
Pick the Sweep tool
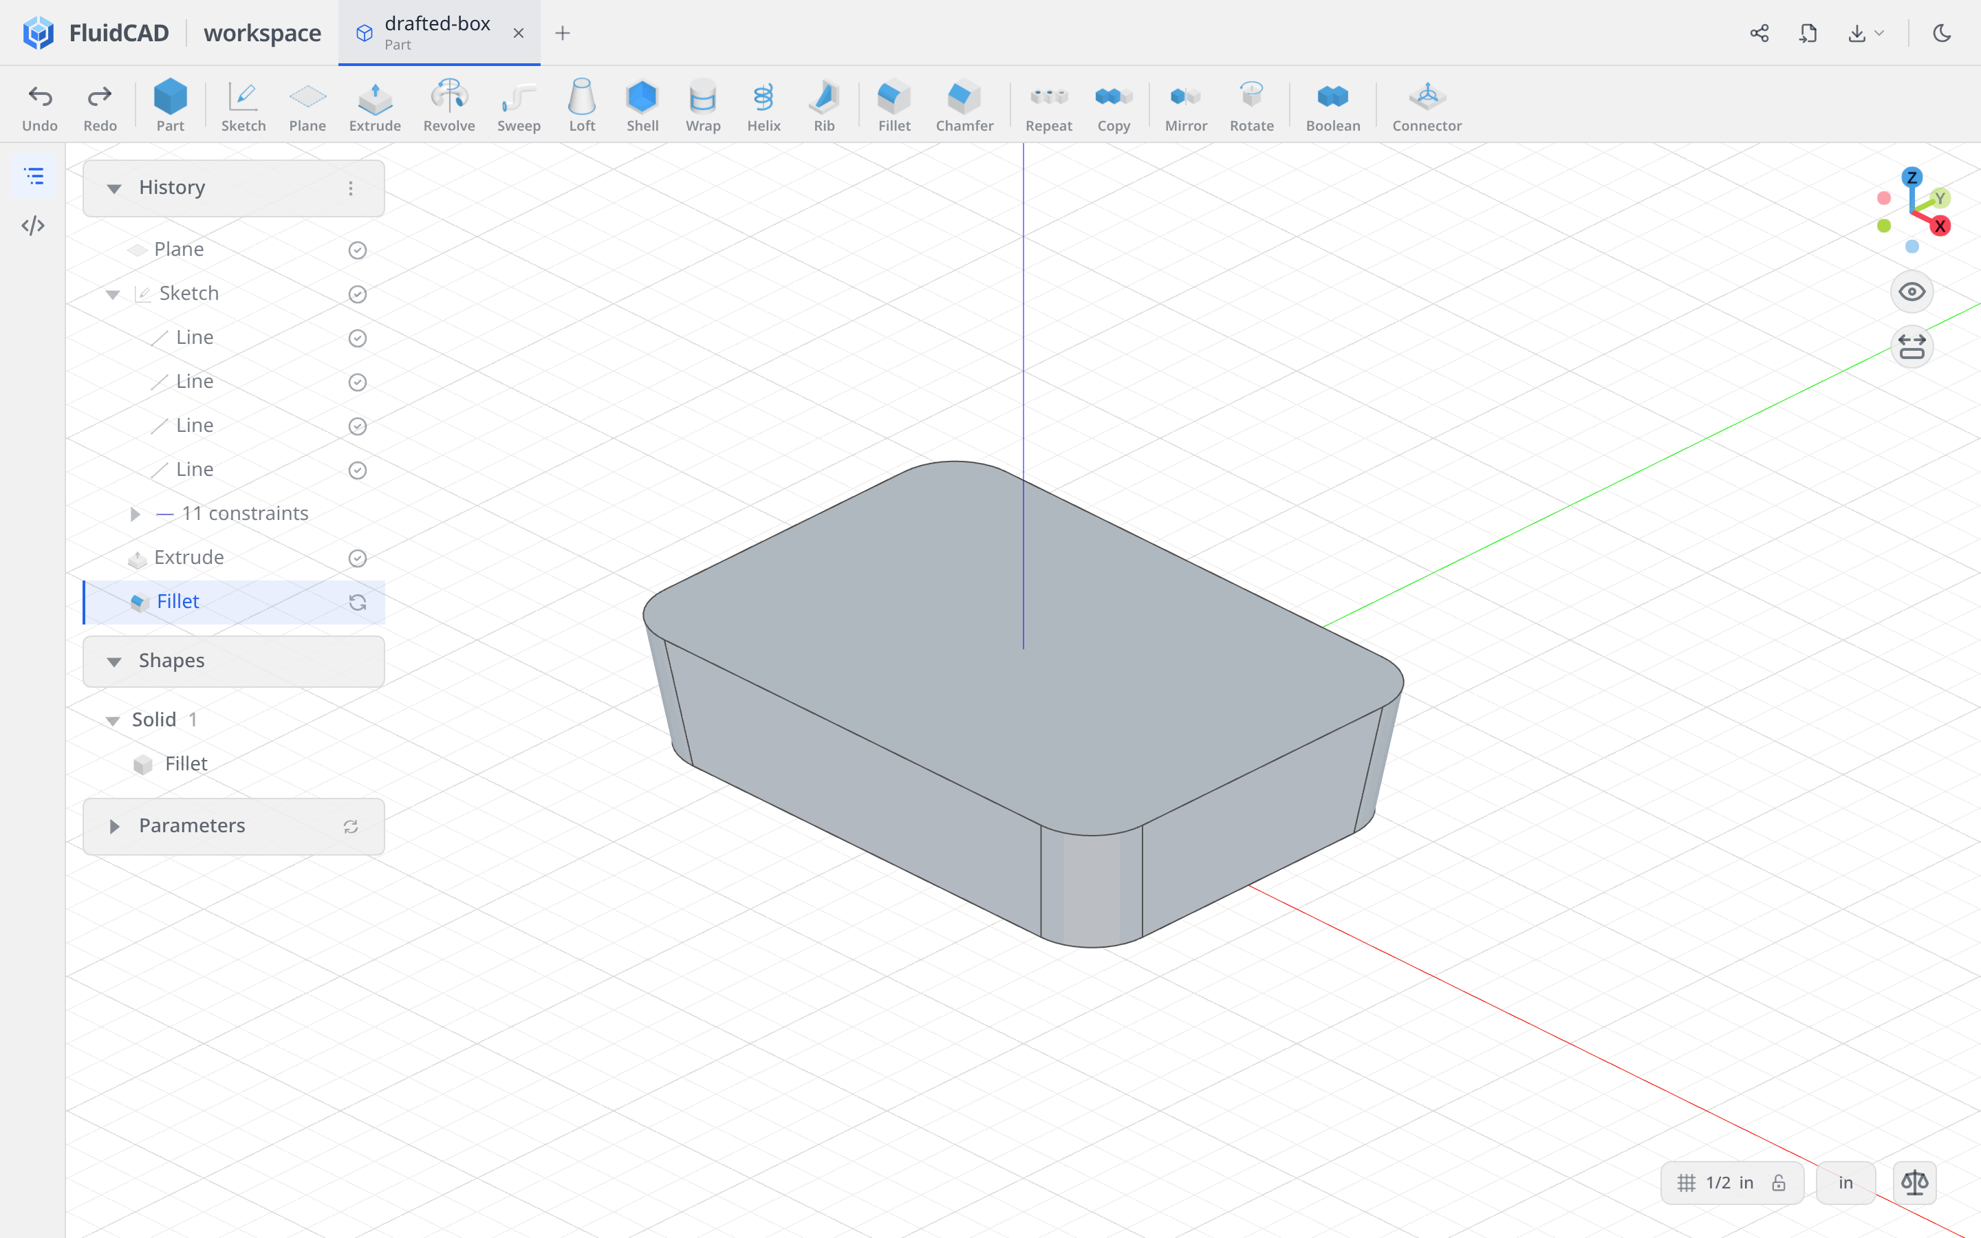(519, 107)
